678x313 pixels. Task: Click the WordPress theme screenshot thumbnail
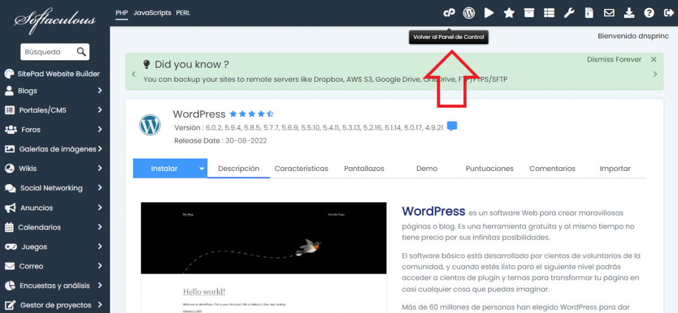click(263, 257)
